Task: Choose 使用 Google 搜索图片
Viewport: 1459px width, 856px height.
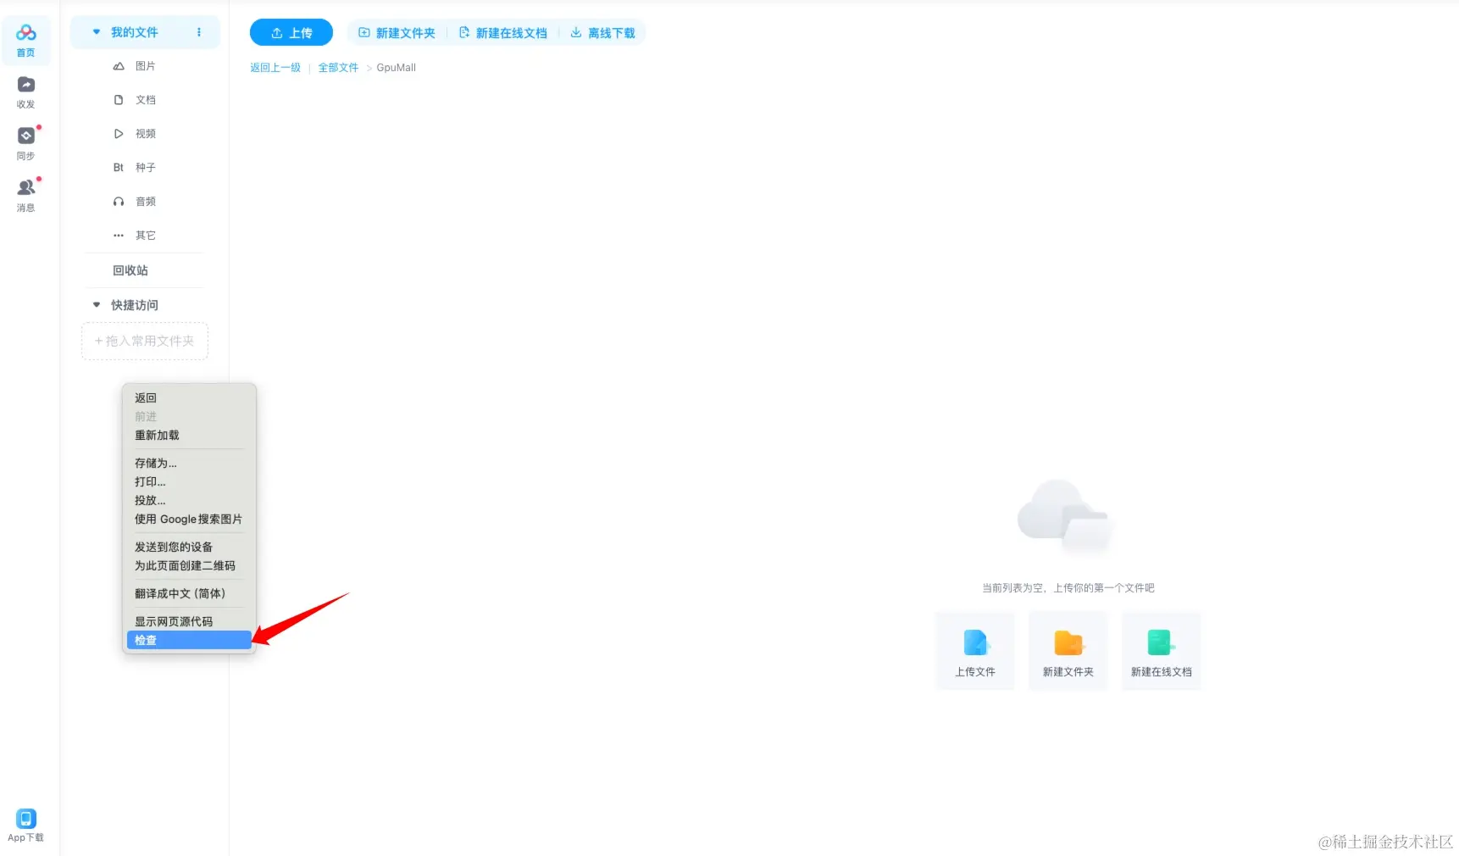Action: (x=189, y=519)
